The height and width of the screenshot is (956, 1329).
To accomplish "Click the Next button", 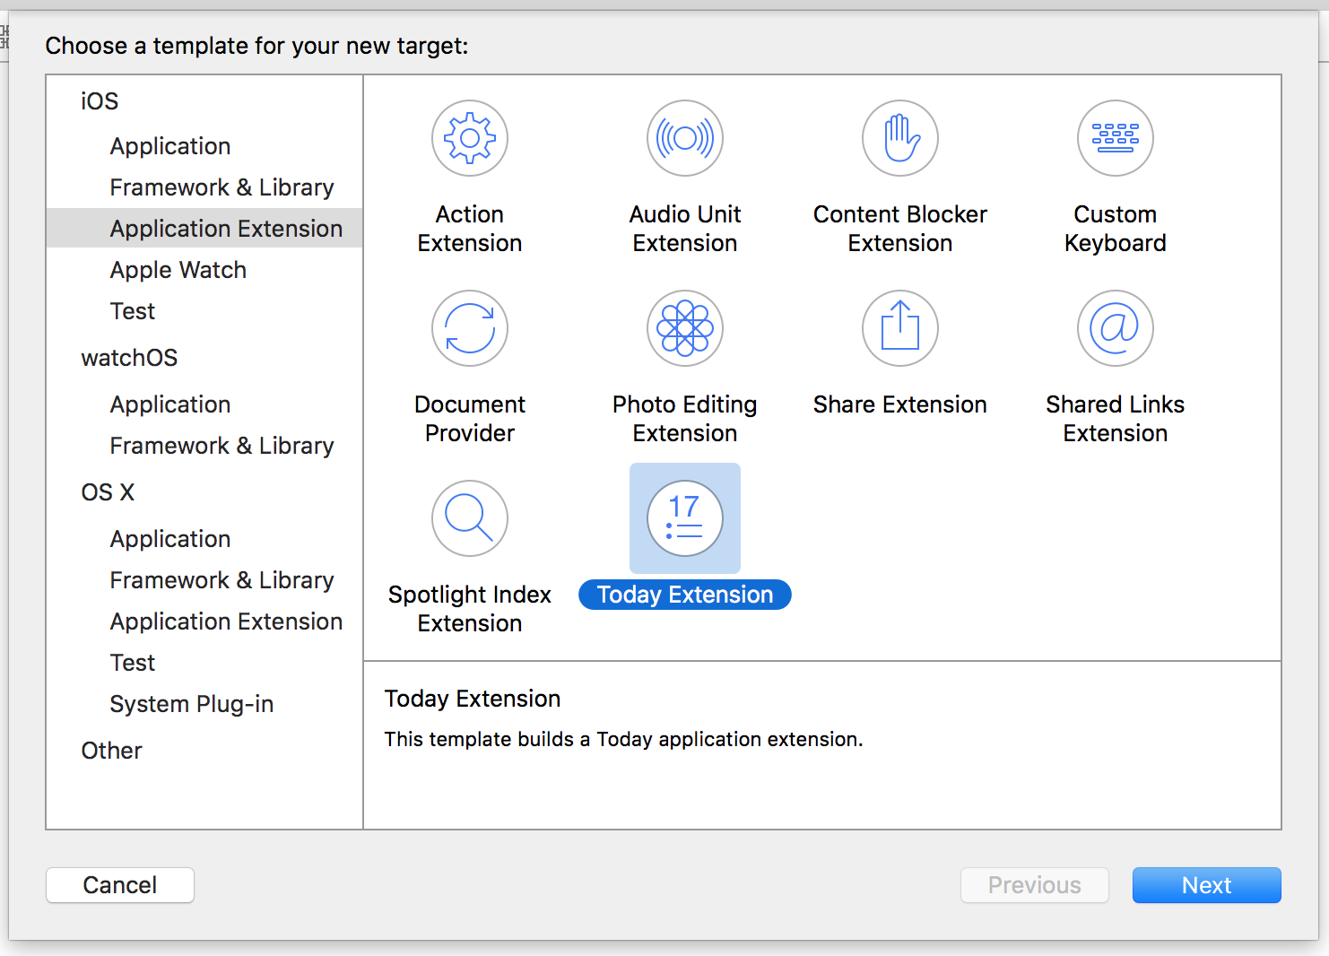I will (1206, 885).
